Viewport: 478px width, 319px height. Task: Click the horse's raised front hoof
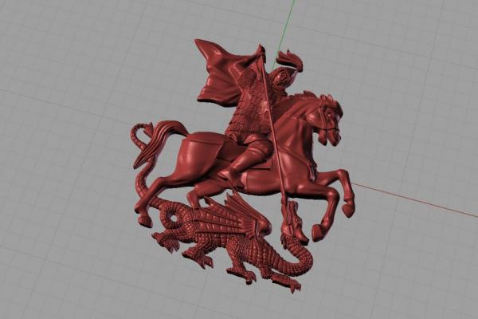(348, 211)
